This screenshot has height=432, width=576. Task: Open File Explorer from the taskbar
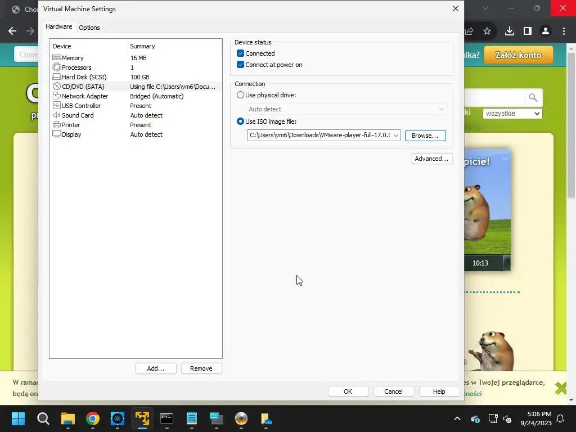pos(68,418)
